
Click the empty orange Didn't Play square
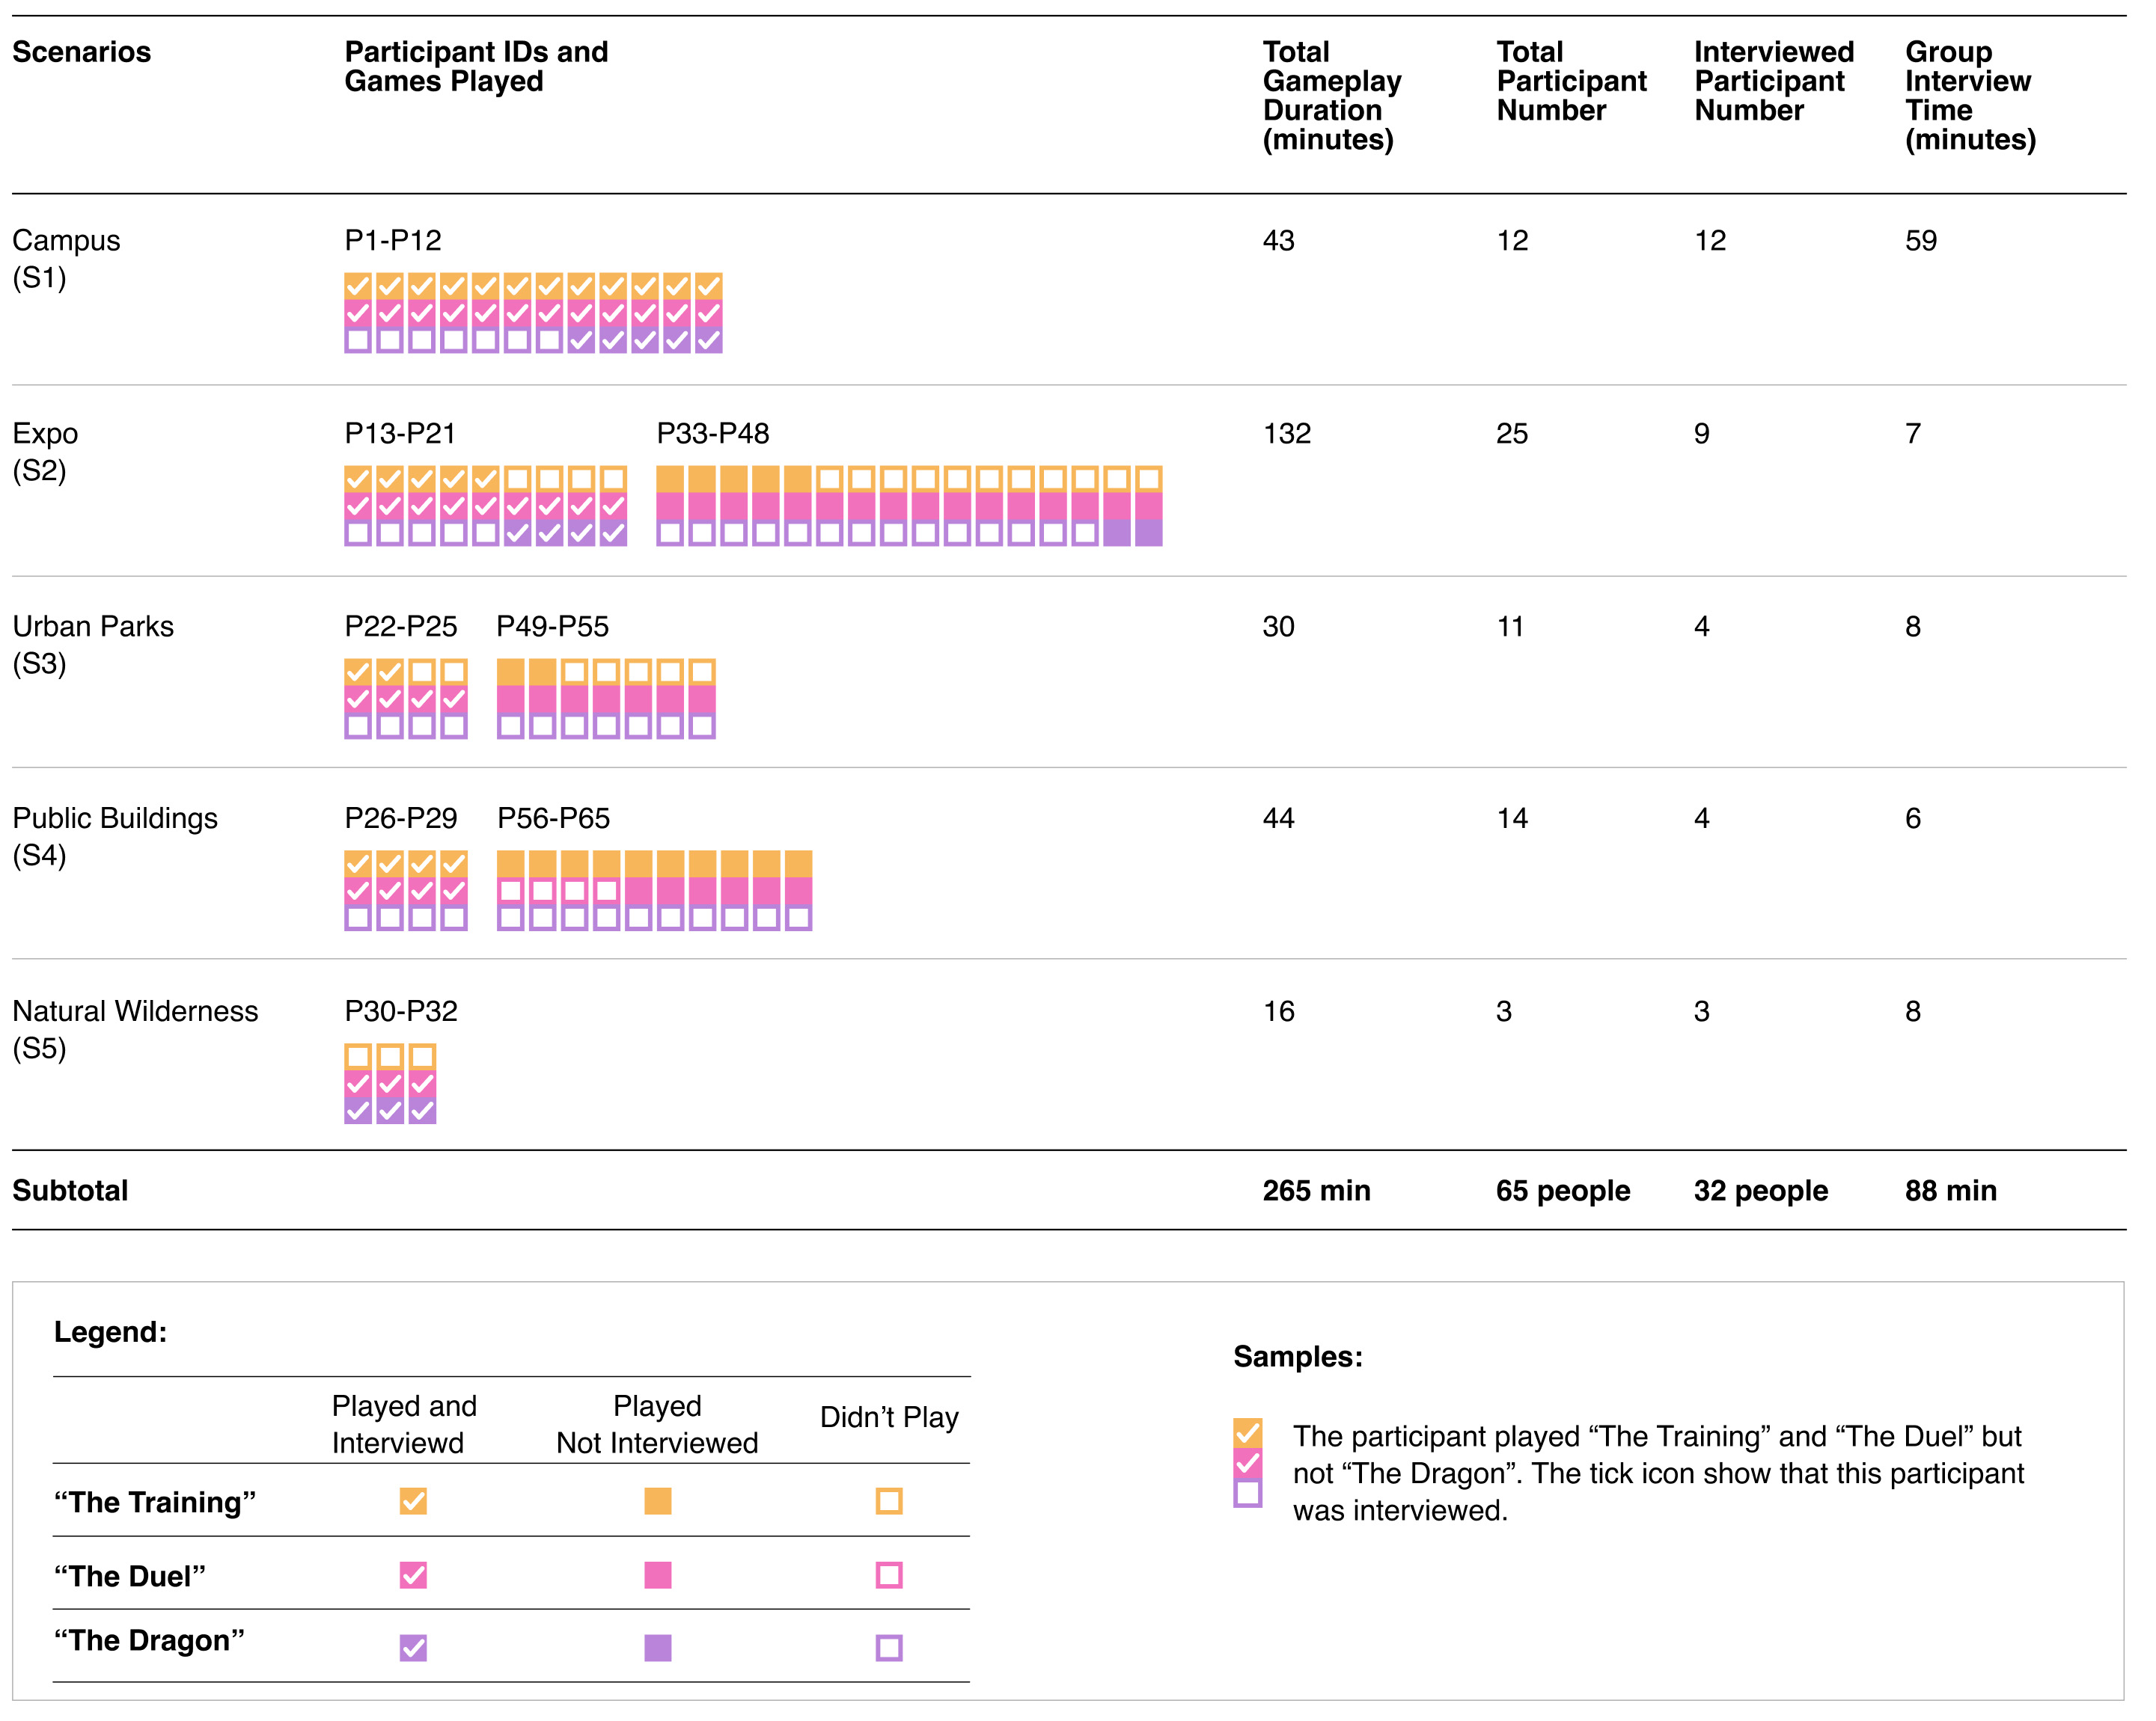888,1501
